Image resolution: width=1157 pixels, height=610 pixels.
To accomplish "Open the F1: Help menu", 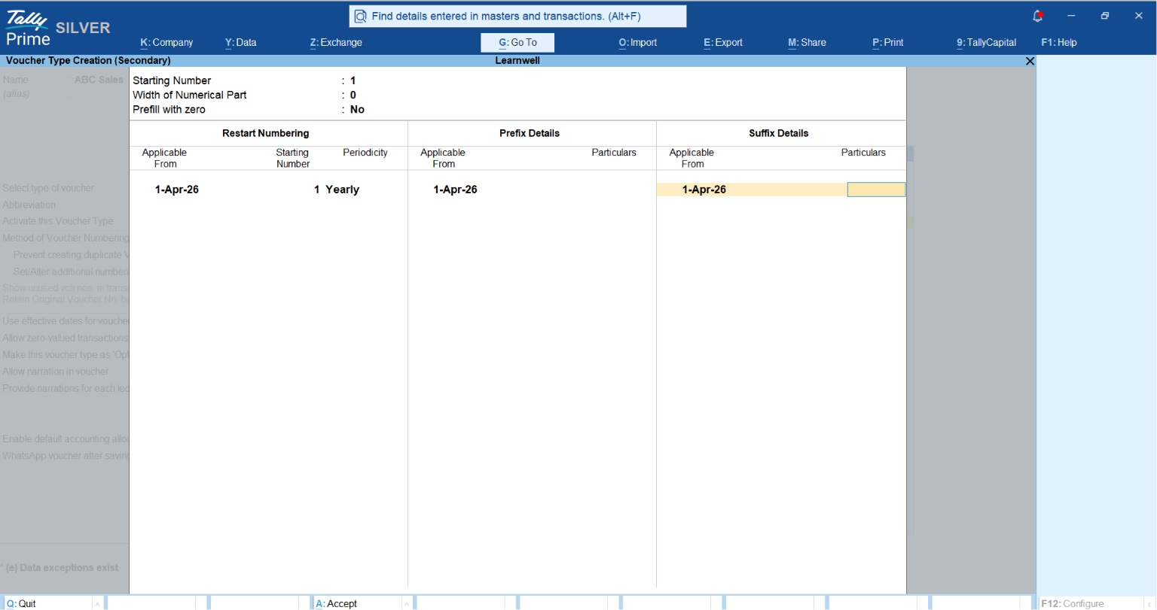I will (x=1059, y=42).
